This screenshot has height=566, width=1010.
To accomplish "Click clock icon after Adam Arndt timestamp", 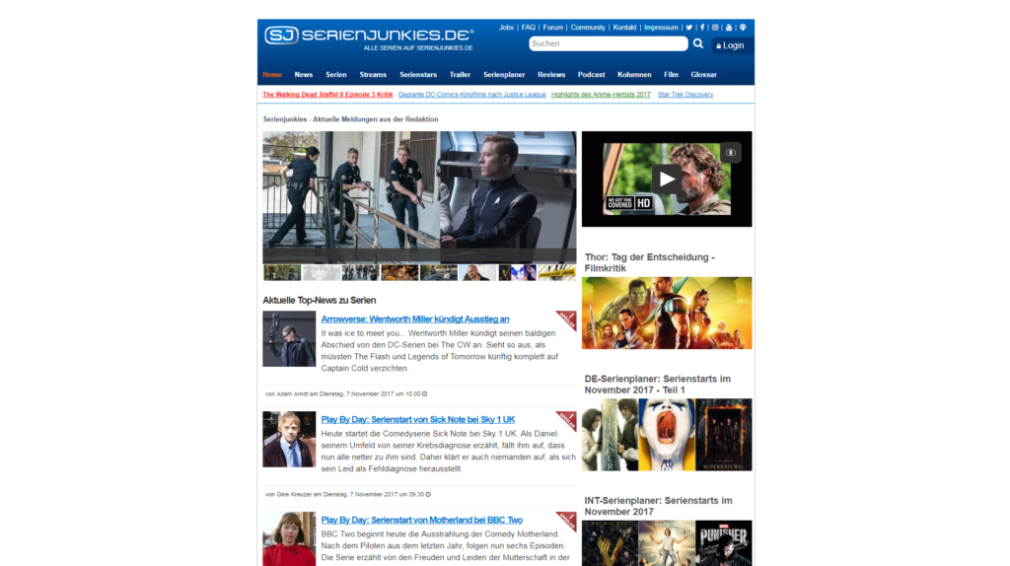I will tap(424, 394).
